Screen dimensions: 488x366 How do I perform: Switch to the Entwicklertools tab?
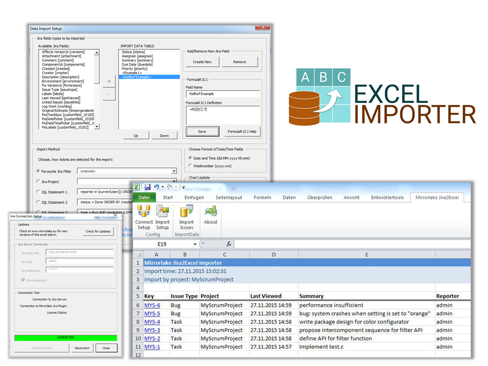(387, 197)
